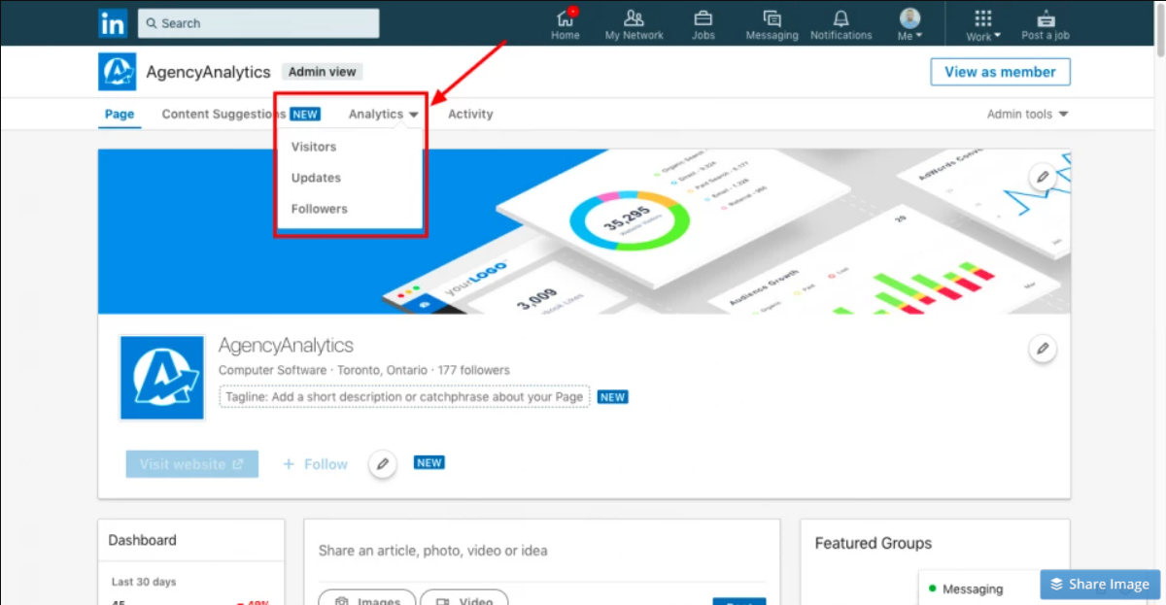Expand the Analytics dropdown
The image size is (1166, 605).
tap(384, 114)
